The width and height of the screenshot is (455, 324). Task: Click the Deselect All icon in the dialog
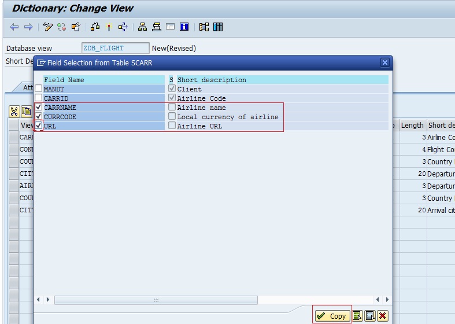tap(369, 316)
